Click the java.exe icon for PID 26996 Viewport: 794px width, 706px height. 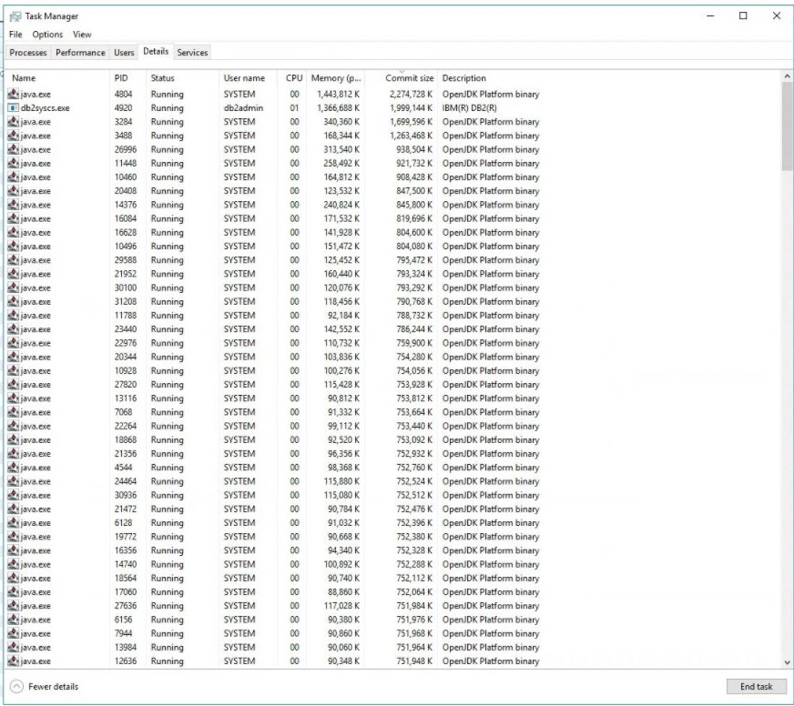13,149
